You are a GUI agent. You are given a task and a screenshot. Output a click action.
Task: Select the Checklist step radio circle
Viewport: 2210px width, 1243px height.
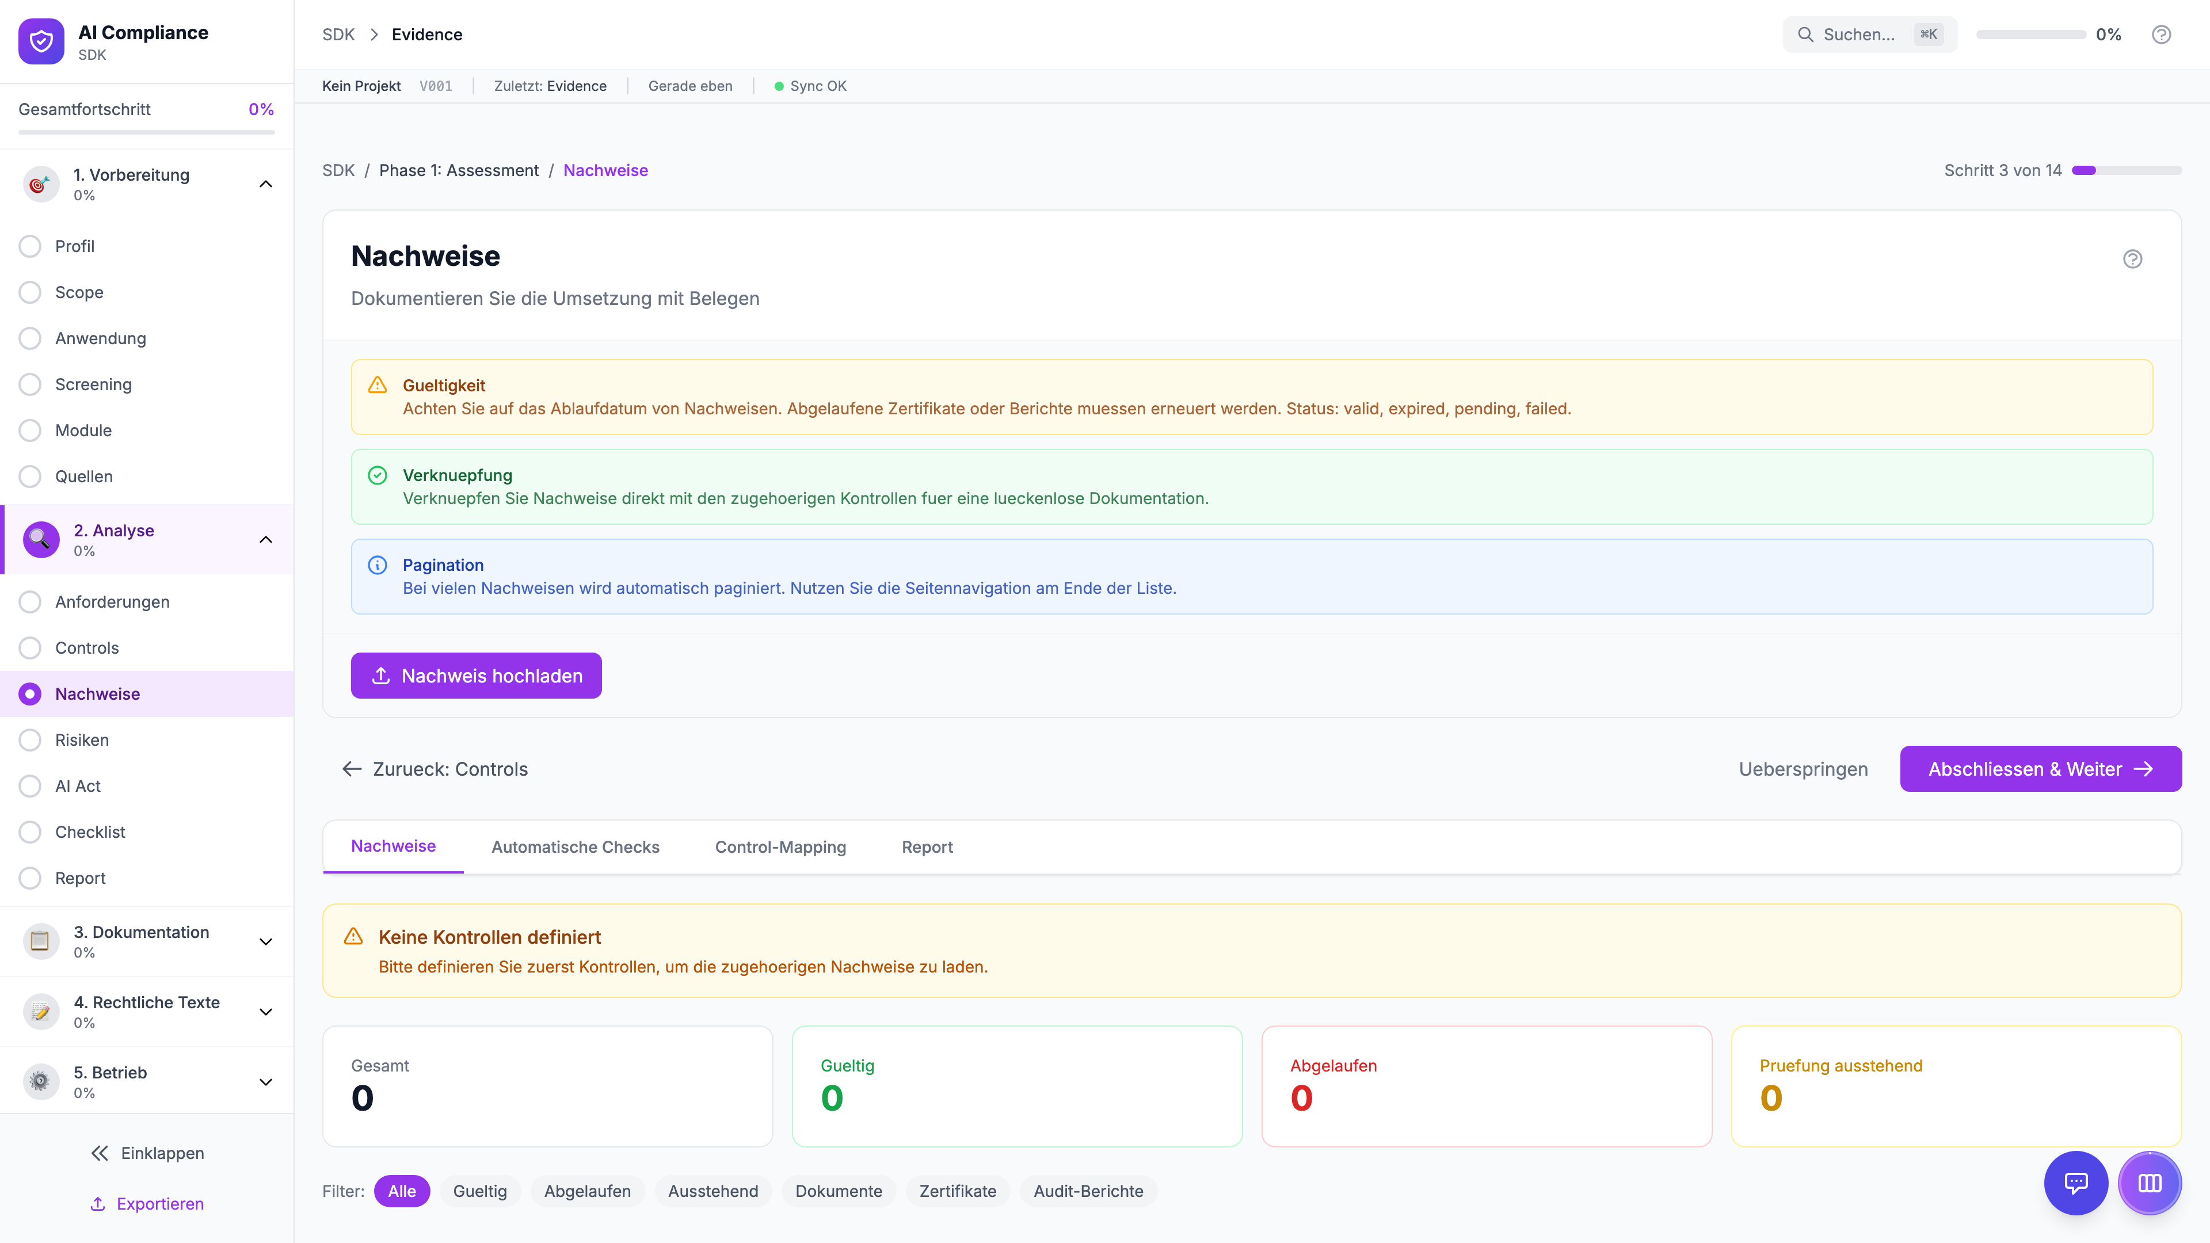[30, 832]
